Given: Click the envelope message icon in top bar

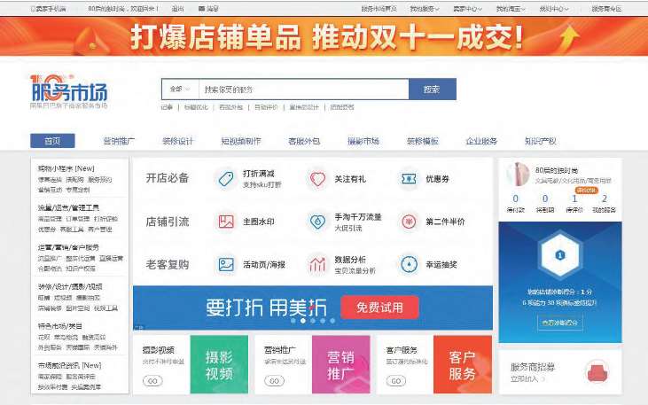Looking at the screenshot, I should 201,8.
